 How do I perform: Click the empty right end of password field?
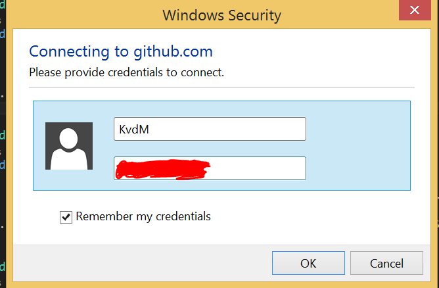276,168
